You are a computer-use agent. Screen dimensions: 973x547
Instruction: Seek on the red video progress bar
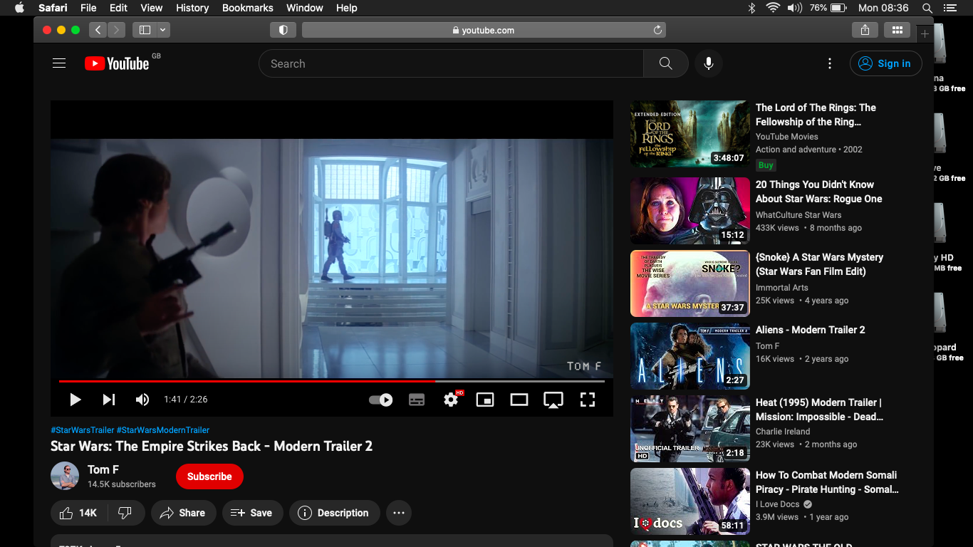click(332, 382)
